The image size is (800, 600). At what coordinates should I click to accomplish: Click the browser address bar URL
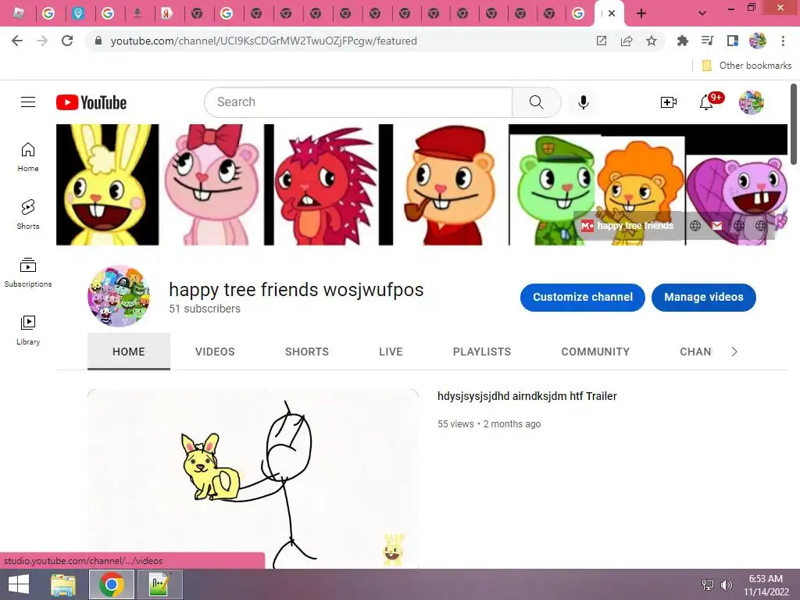pyautogui.click(x=264, y=41)
